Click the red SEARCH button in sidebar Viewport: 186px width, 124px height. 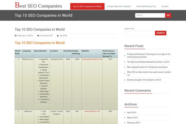point(161,33)
